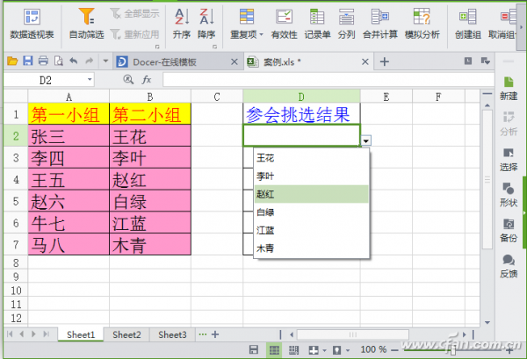Add a new document tab
This screenshot has height=359, width=527.
pyautogui.click(x=384, y=61)
